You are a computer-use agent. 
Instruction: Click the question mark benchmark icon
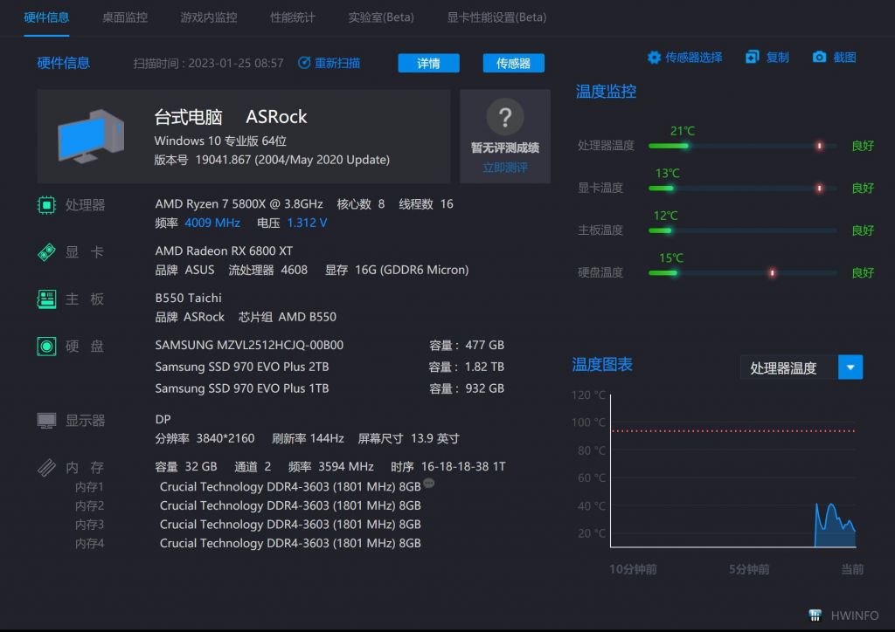505,117
